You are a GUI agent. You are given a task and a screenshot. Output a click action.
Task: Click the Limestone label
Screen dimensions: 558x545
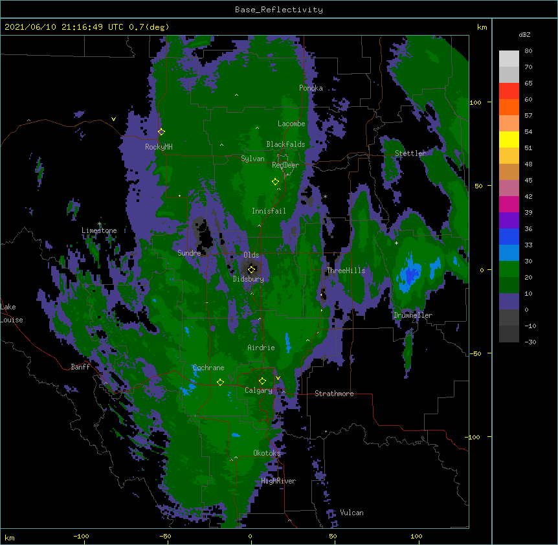tap(99, 230)
